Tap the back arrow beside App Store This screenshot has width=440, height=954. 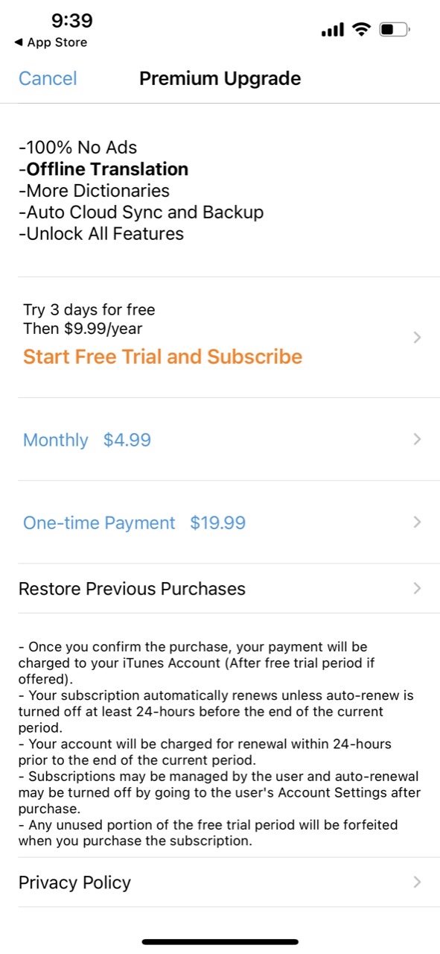tap(19, 42)
